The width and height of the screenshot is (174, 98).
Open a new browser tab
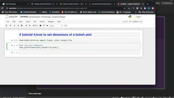tap(148, 4)
